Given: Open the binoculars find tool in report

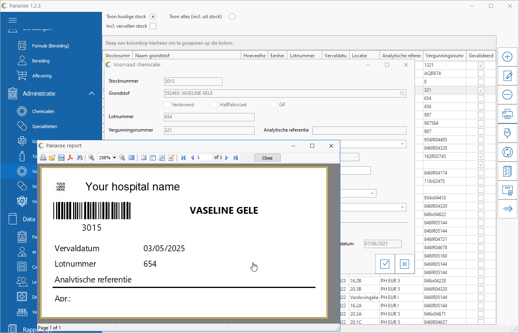Looking at the screenshot, I should click(x=79, y=158).
